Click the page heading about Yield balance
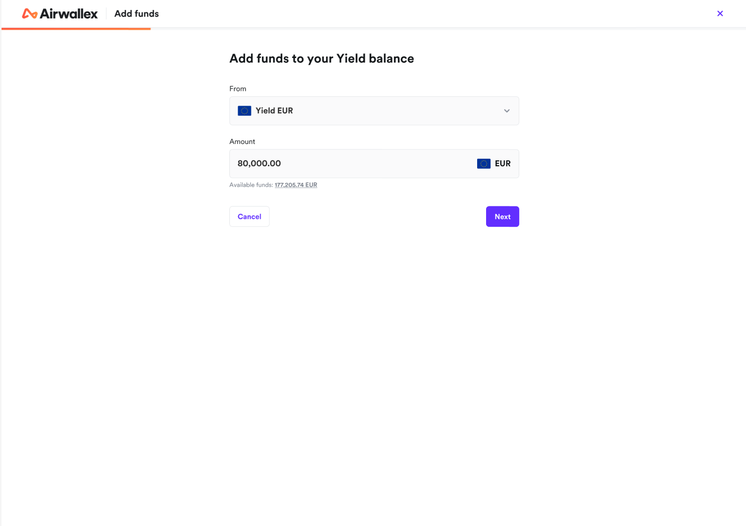This screenshot has width=746, height=526. point(321,59)
